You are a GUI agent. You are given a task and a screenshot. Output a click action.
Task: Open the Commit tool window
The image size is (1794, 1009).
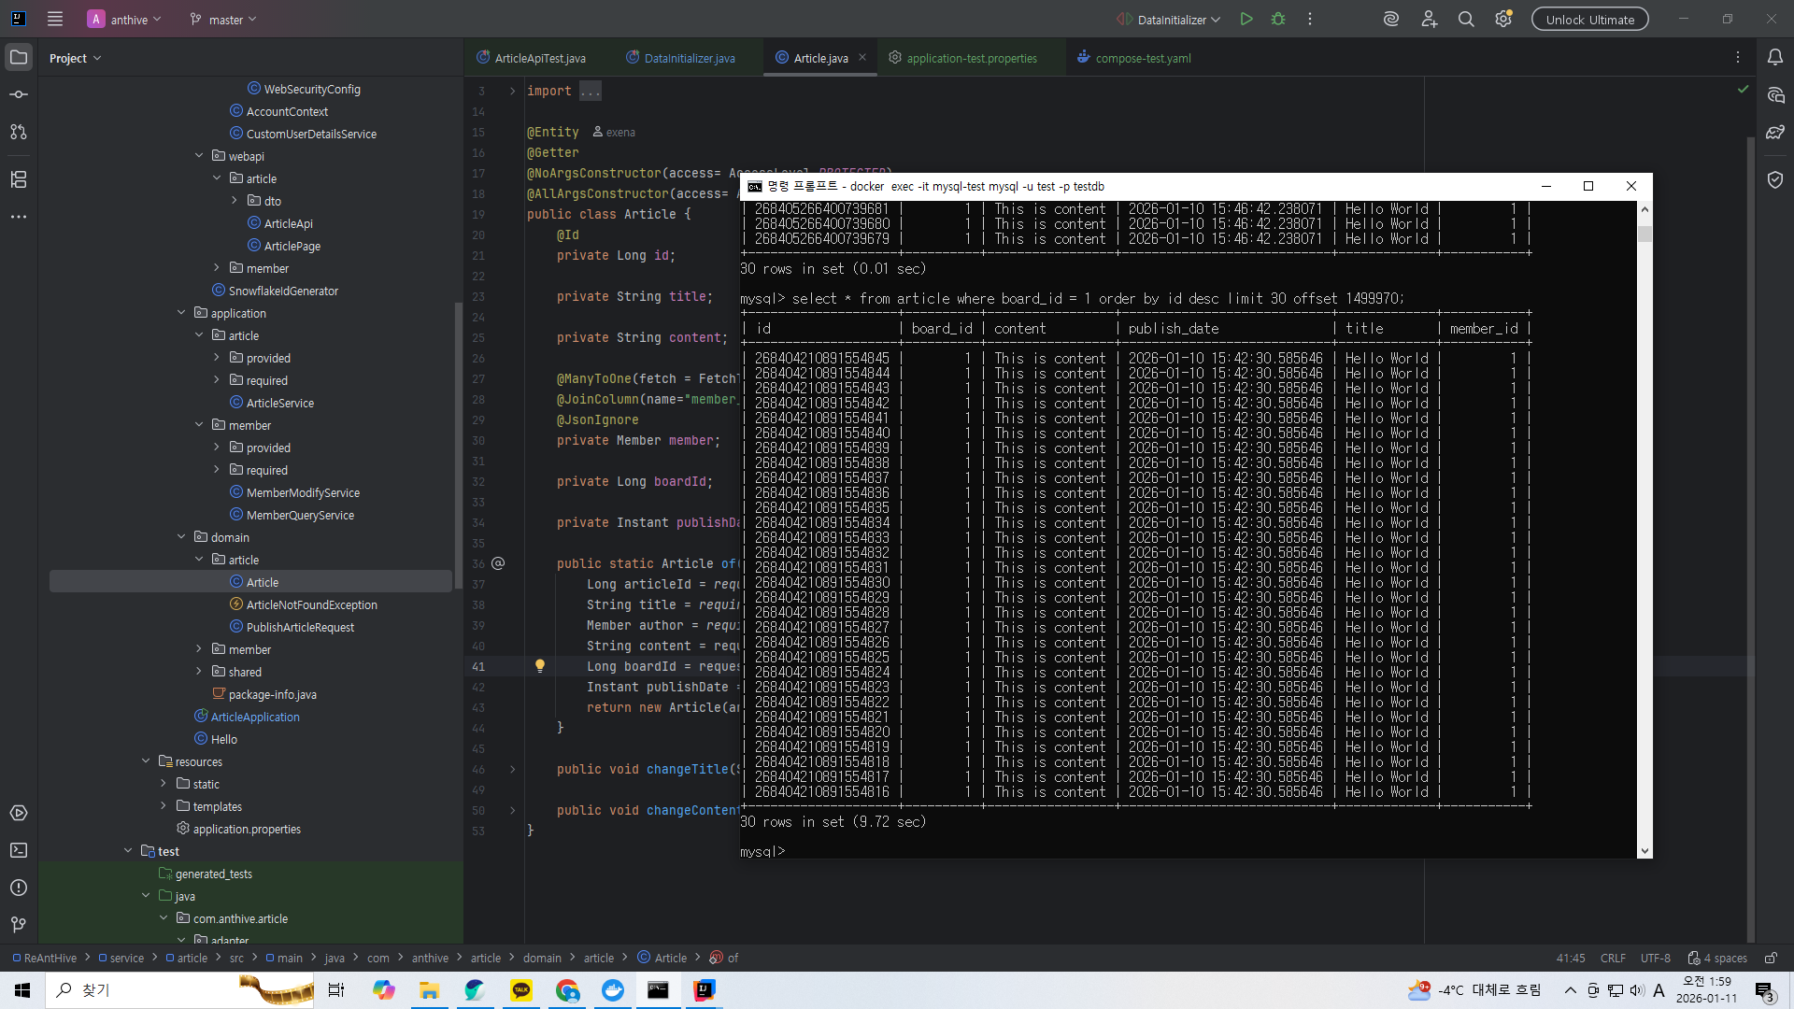tap(19, 94)
